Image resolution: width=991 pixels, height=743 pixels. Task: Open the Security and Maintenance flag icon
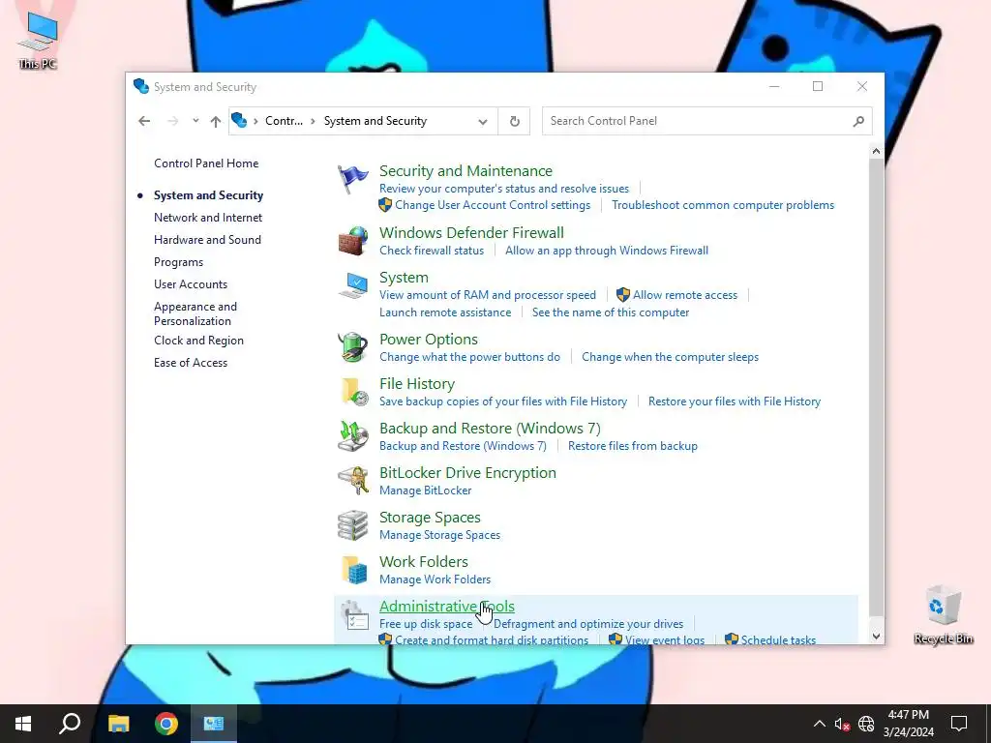pyautogui.click(x=352, y=179)
